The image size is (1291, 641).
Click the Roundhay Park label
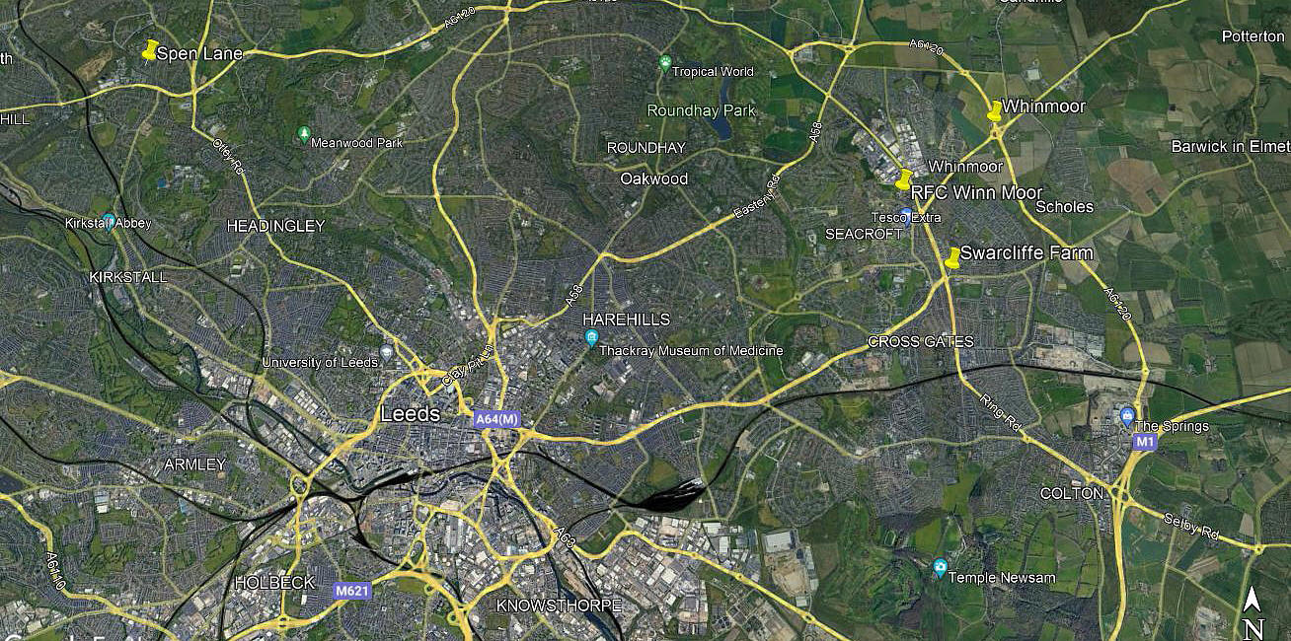(x=702, y=110)
